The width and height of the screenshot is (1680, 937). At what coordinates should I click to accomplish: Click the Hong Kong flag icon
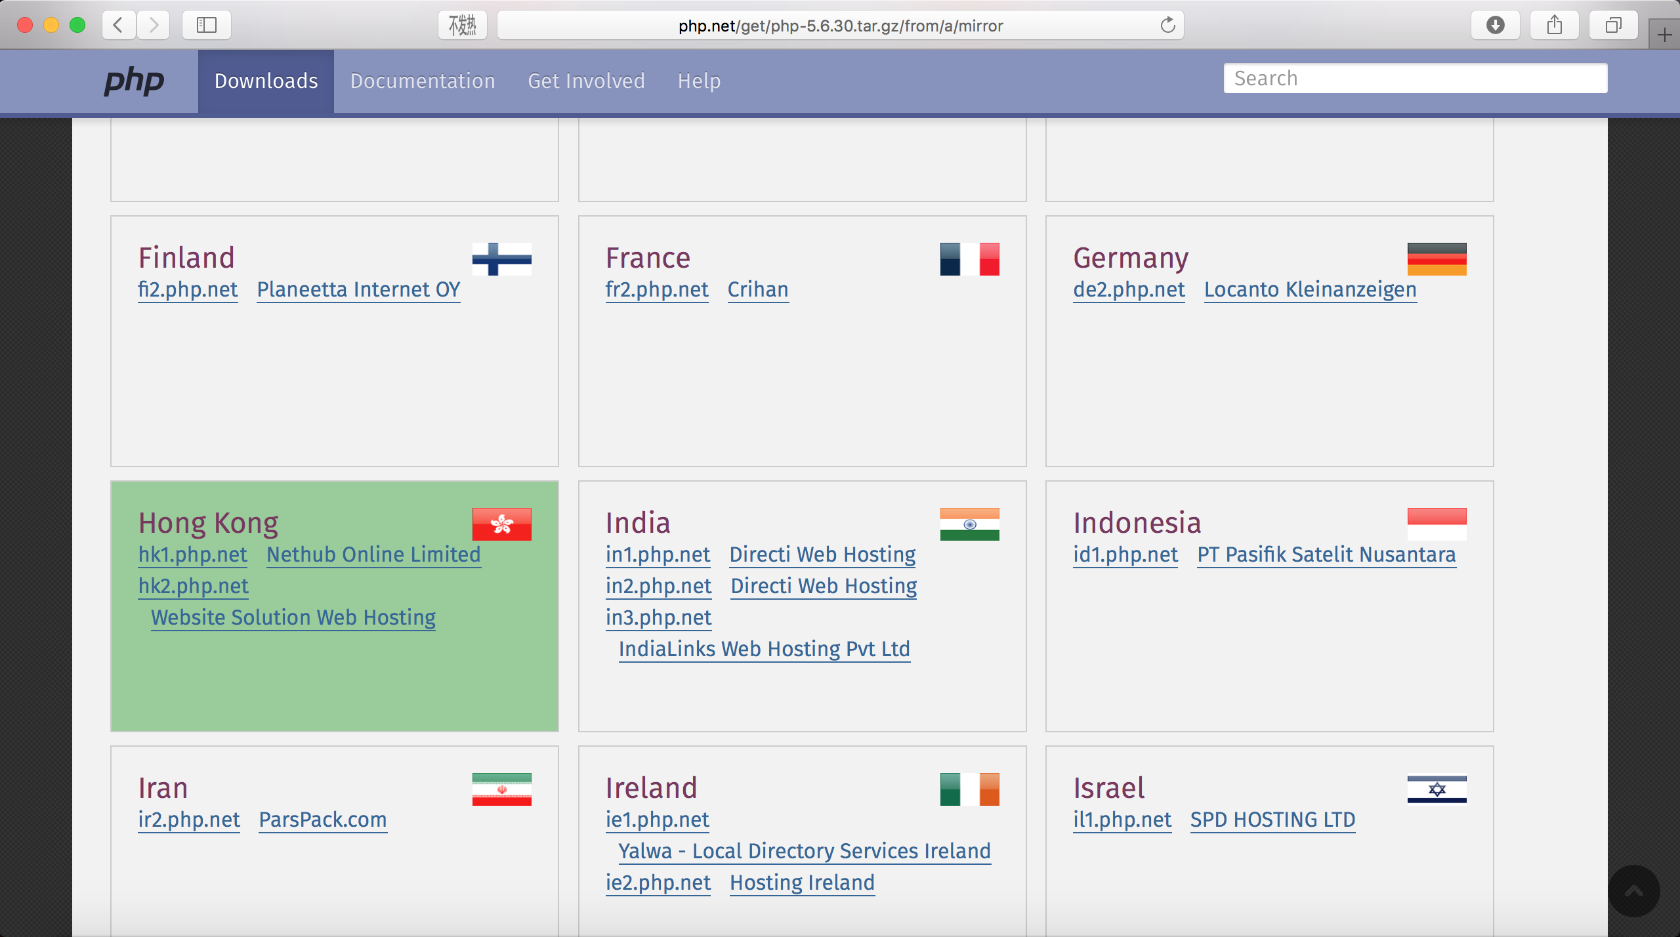pyautogui.click(x=502, y=524)
